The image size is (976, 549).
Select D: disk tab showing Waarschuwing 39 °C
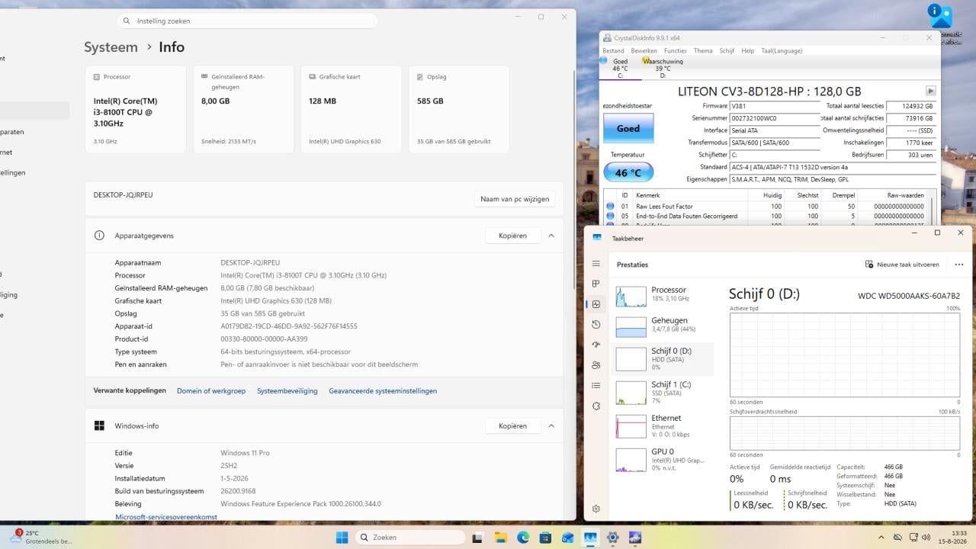(663, 68)
